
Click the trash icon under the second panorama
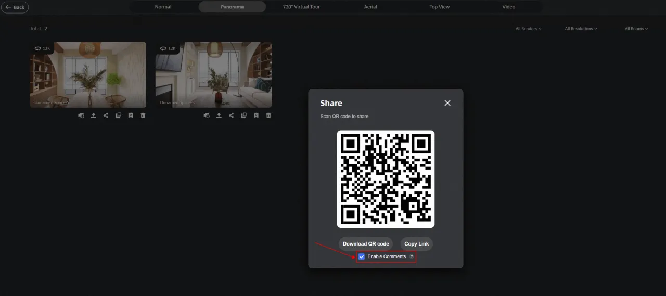pyautogui.click(x=268, y=115)
